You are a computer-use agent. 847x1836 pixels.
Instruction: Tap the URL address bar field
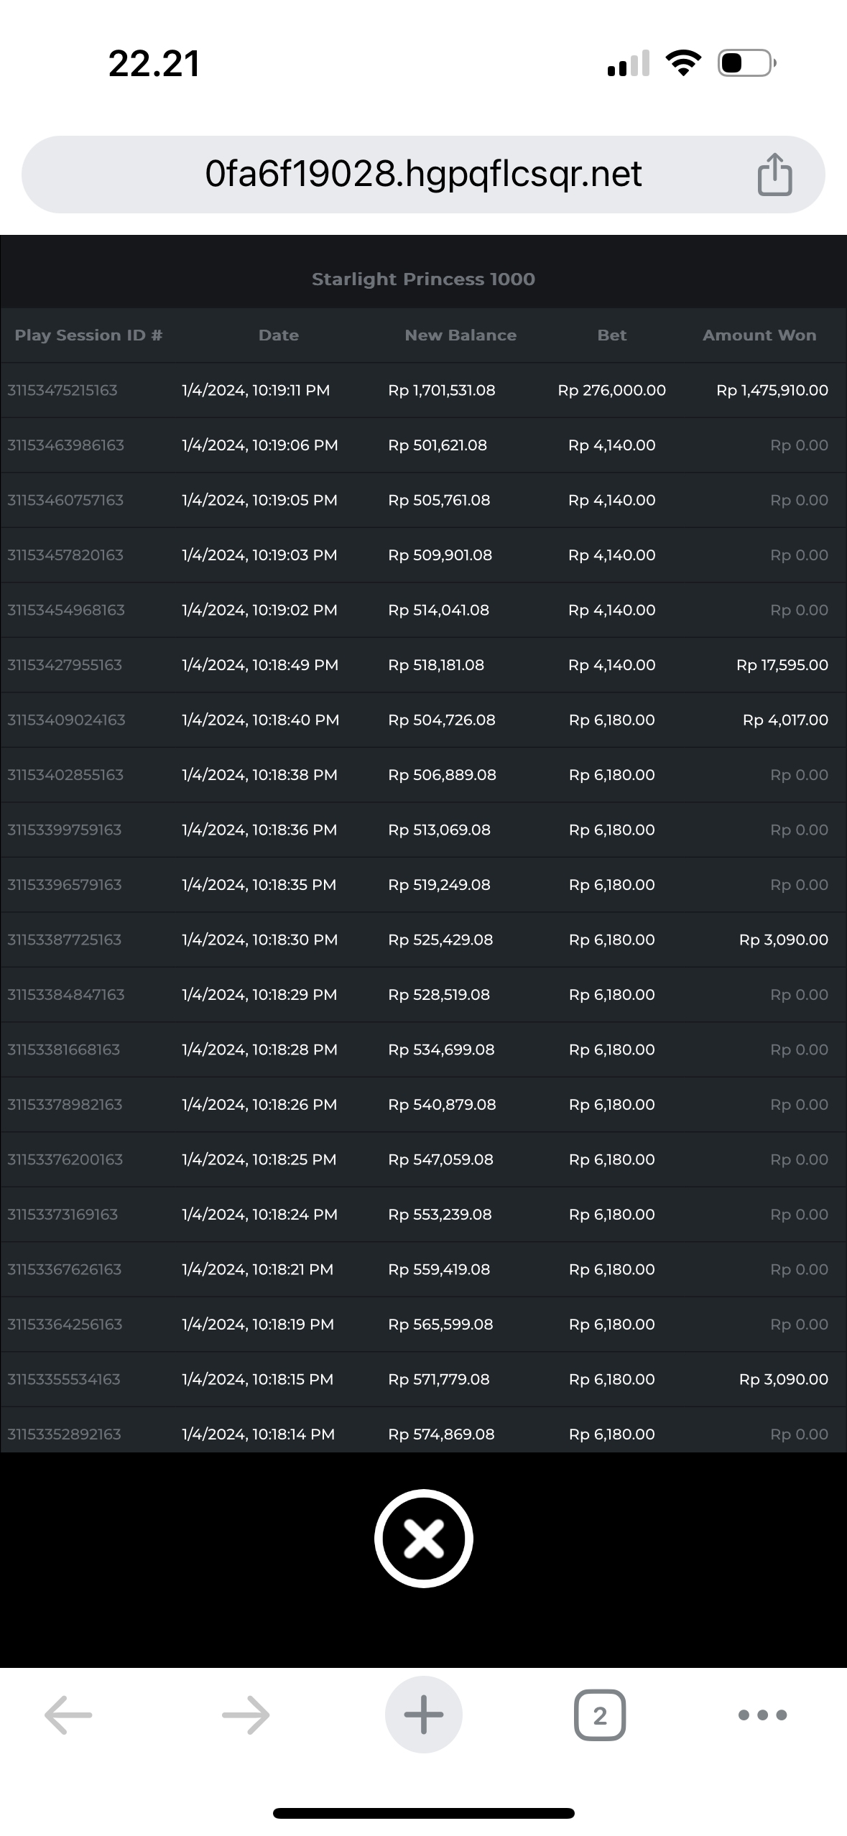(x=422, y=175)
